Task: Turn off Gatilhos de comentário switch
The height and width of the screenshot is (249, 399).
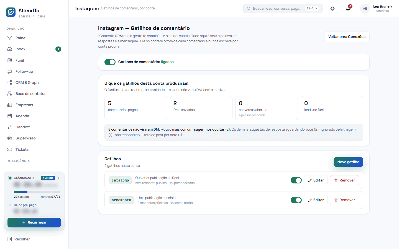Action: point(110,62)
